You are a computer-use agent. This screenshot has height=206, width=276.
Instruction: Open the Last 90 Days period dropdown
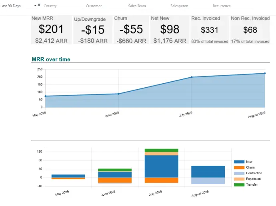pos(35,6)
